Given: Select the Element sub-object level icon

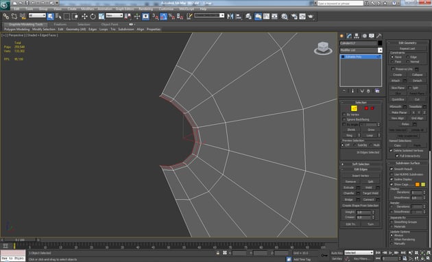Looking at the screenshot, I should pos(372,108).
